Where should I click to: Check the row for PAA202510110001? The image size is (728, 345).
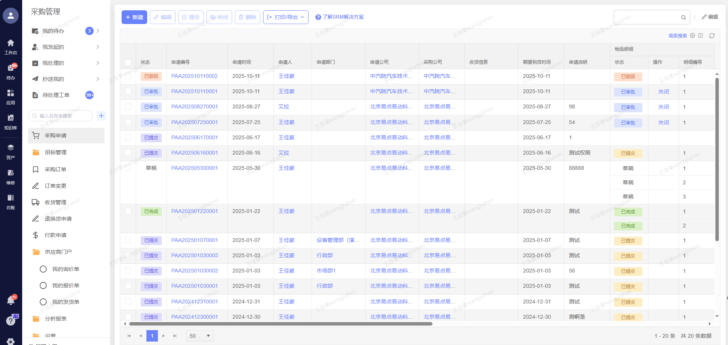(x=128, y=92)
